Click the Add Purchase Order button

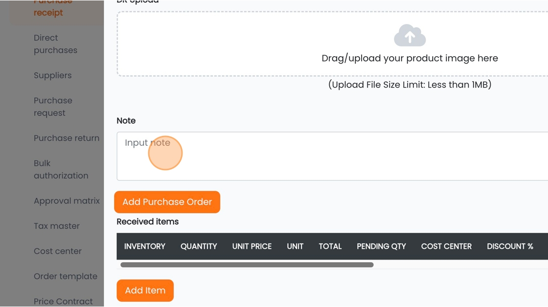click(x=167, y=202)
